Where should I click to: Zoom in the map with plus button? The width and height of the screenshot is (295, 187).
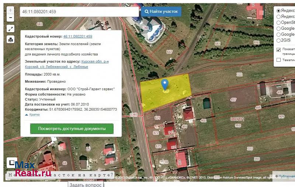click(x=10, y=10)
